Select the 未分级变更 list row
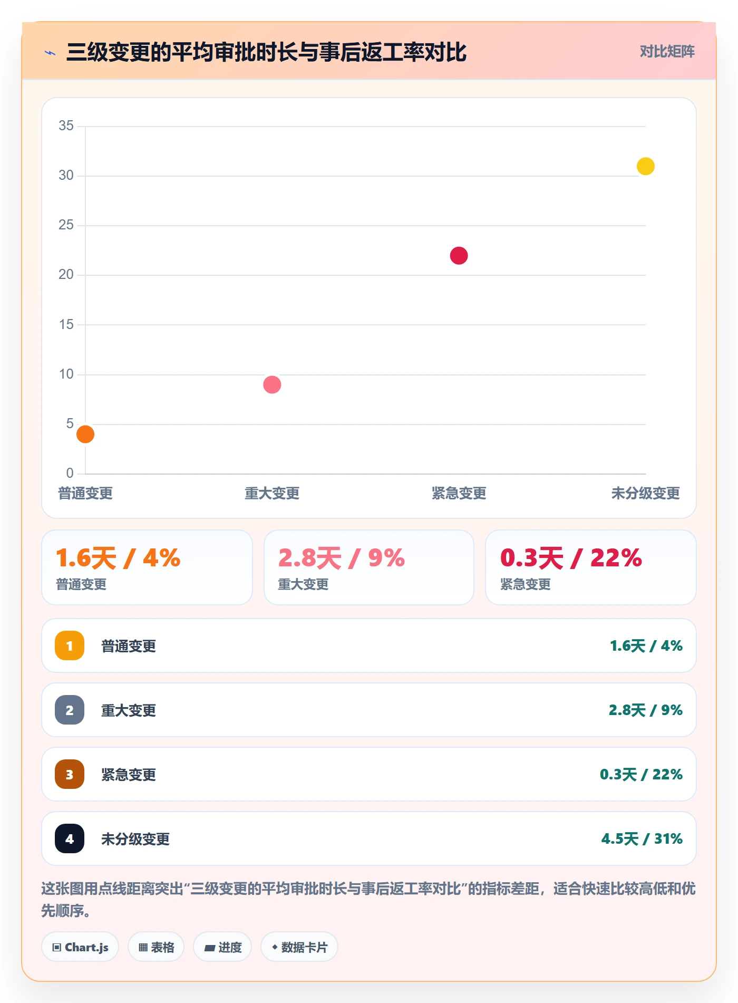This screenshot has height=1003, width=738. (x=369, y=838)
